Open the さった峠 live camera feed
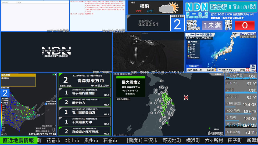 point(149,52)
